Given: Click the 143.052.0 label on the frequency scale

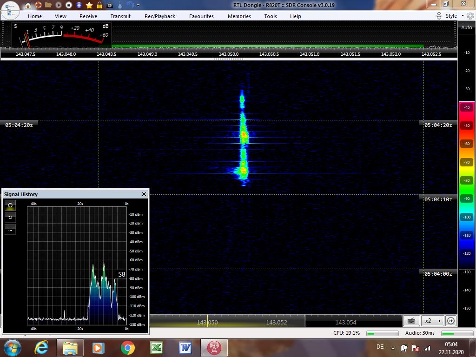Looking at the screenshot, I should (390, 54).
